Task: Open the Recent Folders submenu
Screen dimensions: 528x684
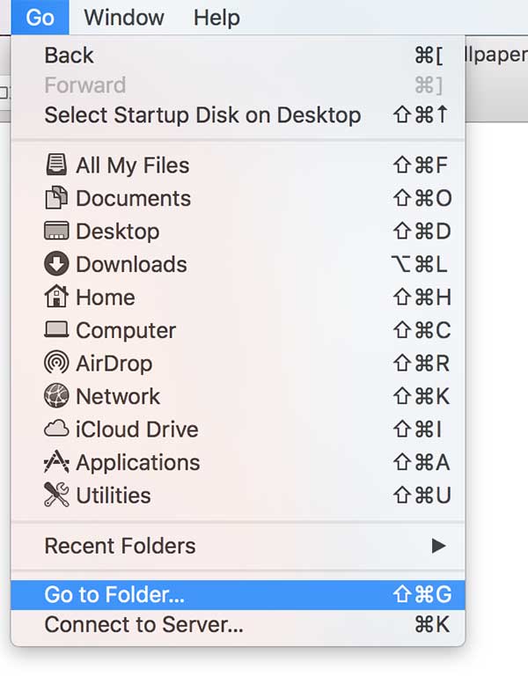Action: [x=120, y=546]
